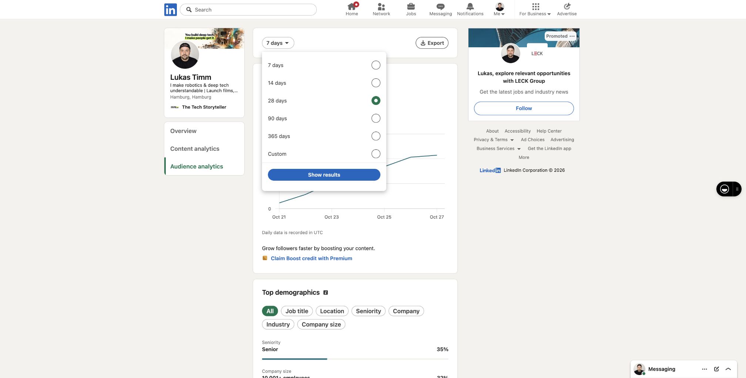Open the LinkedIn logo home link
746x378 pixels.
tap(171, 10)
